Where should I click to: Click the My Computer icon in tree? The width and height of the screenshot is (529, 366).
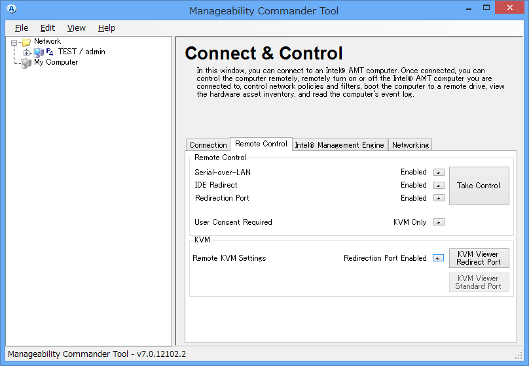point(26,63)
